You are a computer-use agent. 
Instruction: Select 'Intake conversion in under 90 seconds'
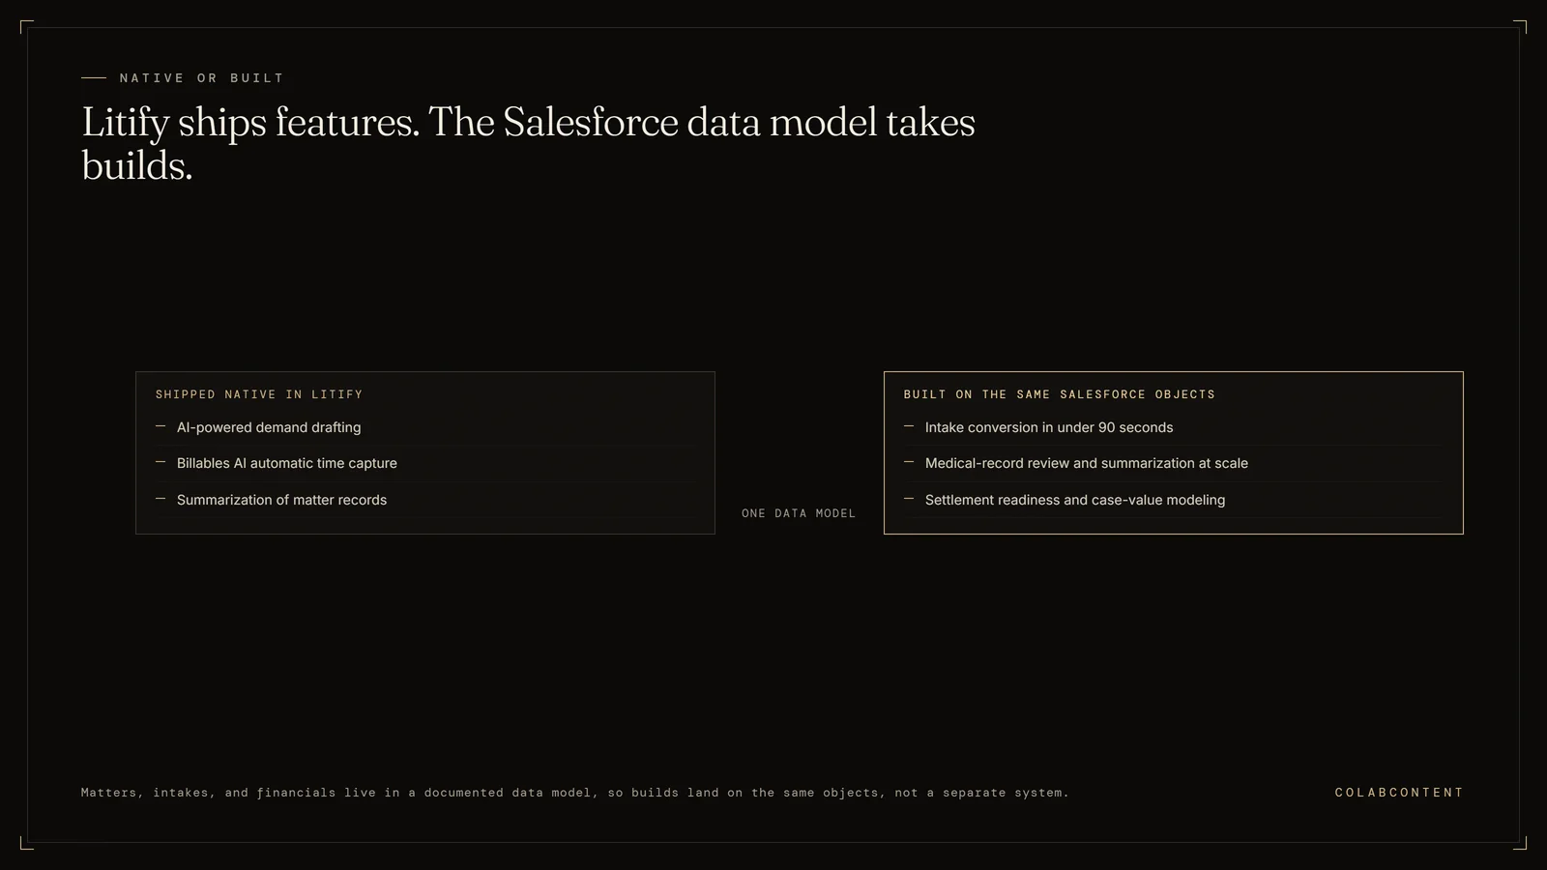[x=1049, y=427]
